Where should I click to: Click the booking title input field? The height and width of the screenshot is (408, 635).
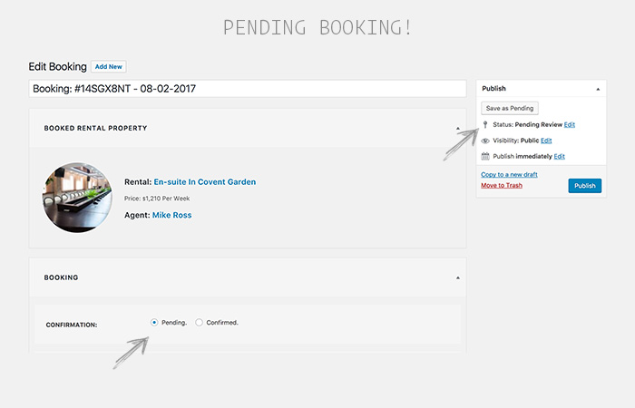tap(248, 89)
